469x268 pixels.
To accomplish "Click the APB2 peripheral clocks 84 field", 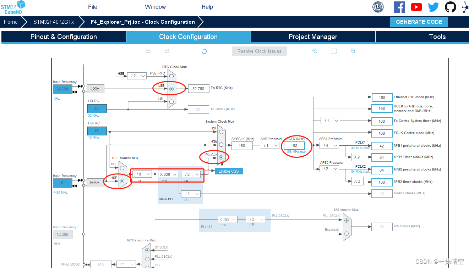I will (382, 170).
